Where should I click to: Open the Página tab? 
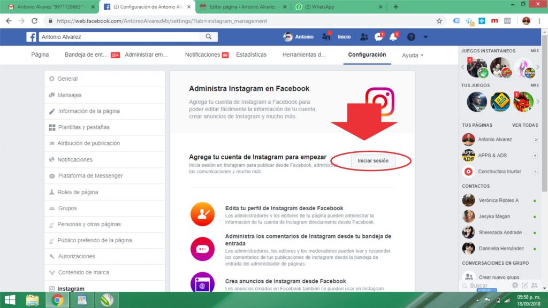pos(40,55)
